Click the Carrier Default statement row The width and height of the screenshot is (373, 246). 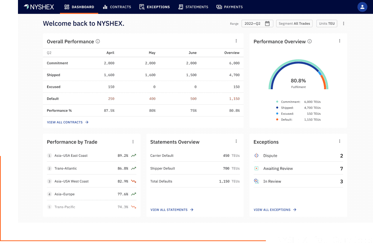pyautogui.click(x=195, y=156)
